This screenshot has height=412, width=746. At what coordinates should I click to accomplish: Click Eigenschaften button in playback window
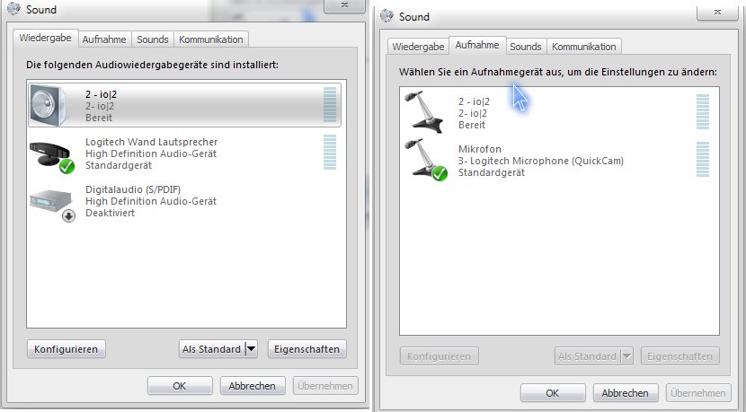click(x=306, y=349)
